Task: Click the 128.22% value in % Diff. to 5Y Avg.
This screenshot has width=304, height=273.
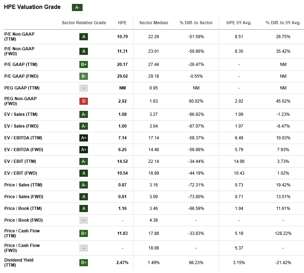Action: (283, 233)
